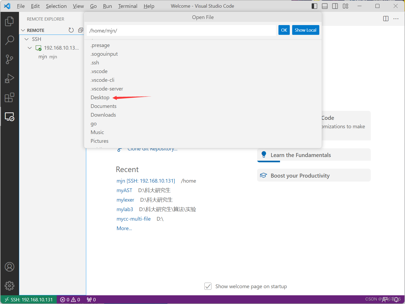Confirm the path with OK button
Screen dimensions: 405x304
[284, 30]
